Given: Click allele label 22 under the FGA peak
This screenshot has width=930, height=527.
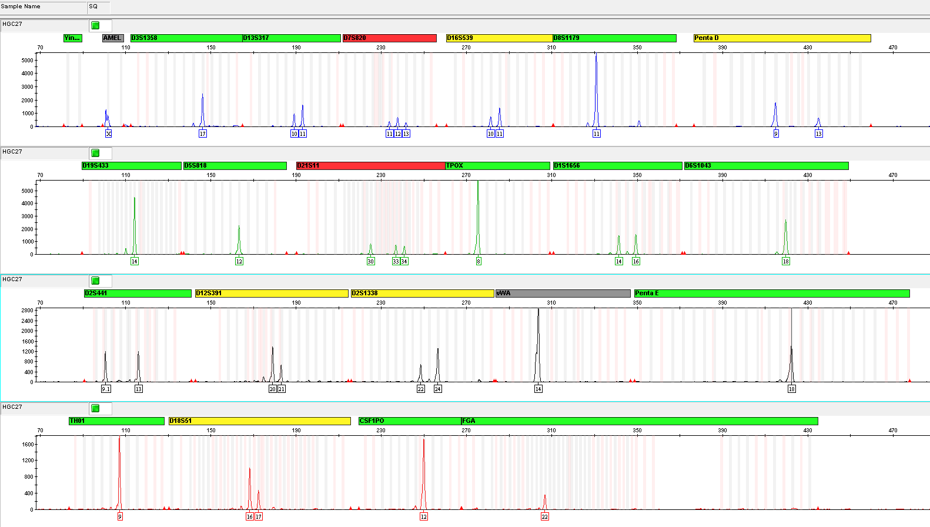Looking at the screenshot, I should pyautogui.click(x=545, y=517).
